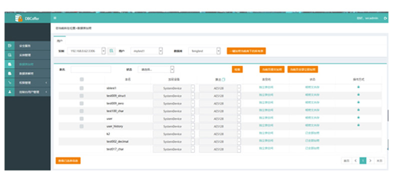
Task: Click the table name test002_decimal
Action: 117,141
